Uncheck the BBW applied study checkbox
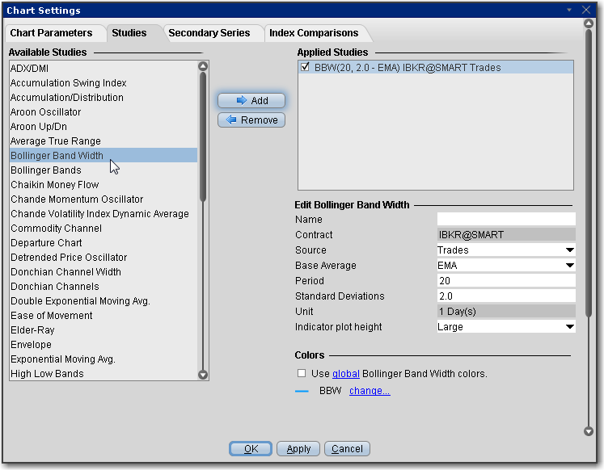Image resolution: width=604 pixels, height=470 pixels. click(305, 68)
